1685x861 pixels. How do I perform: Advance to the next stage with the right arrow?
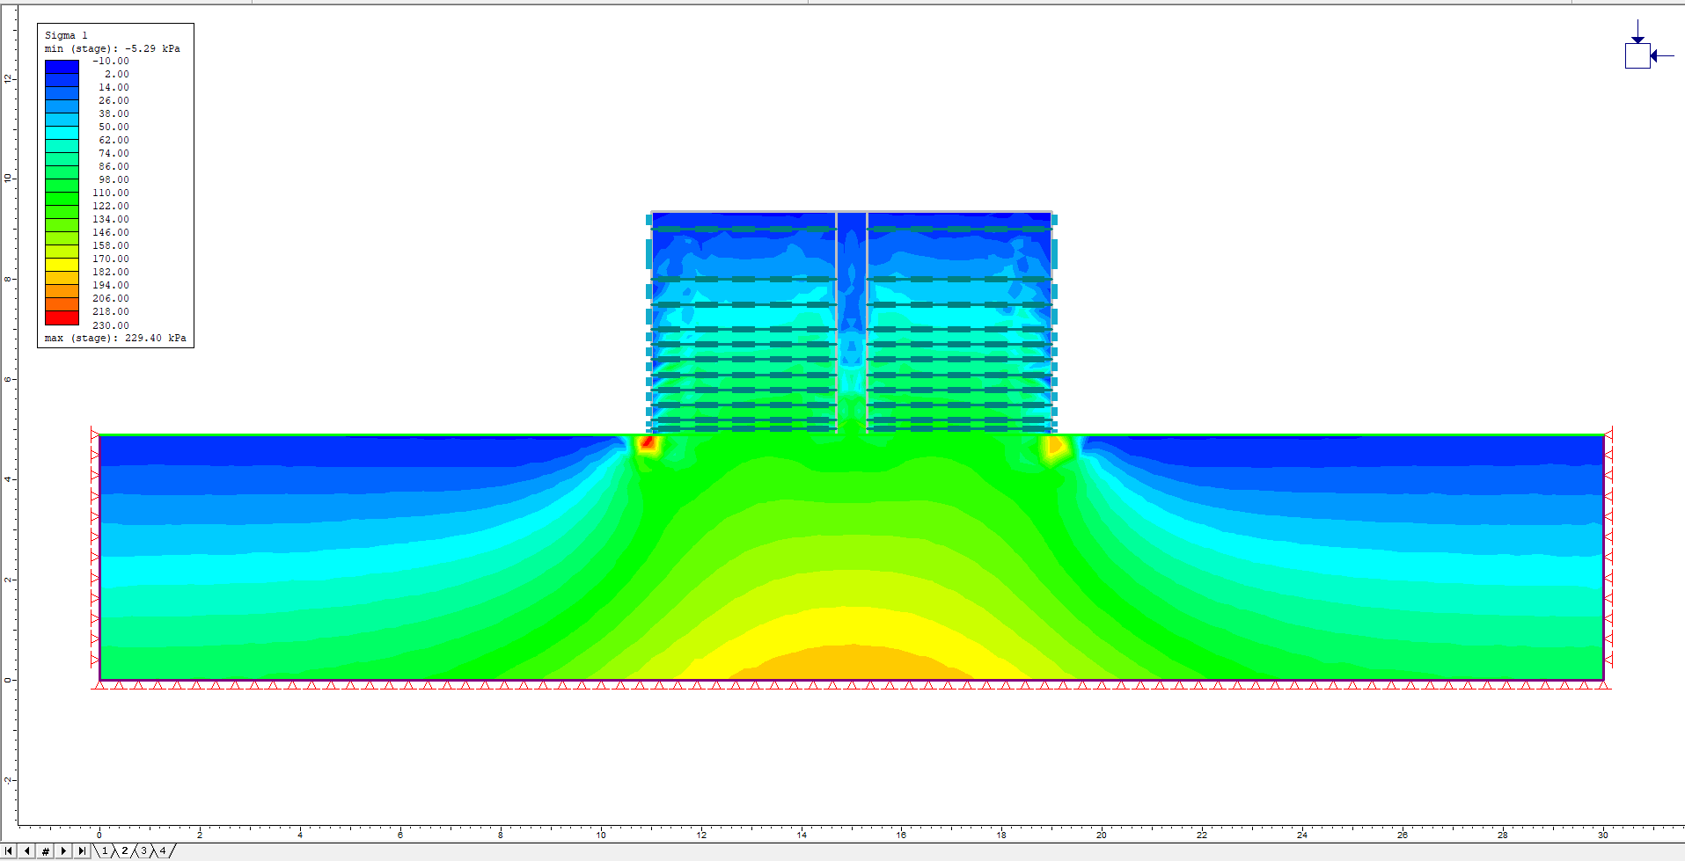[x=63, y=851]
